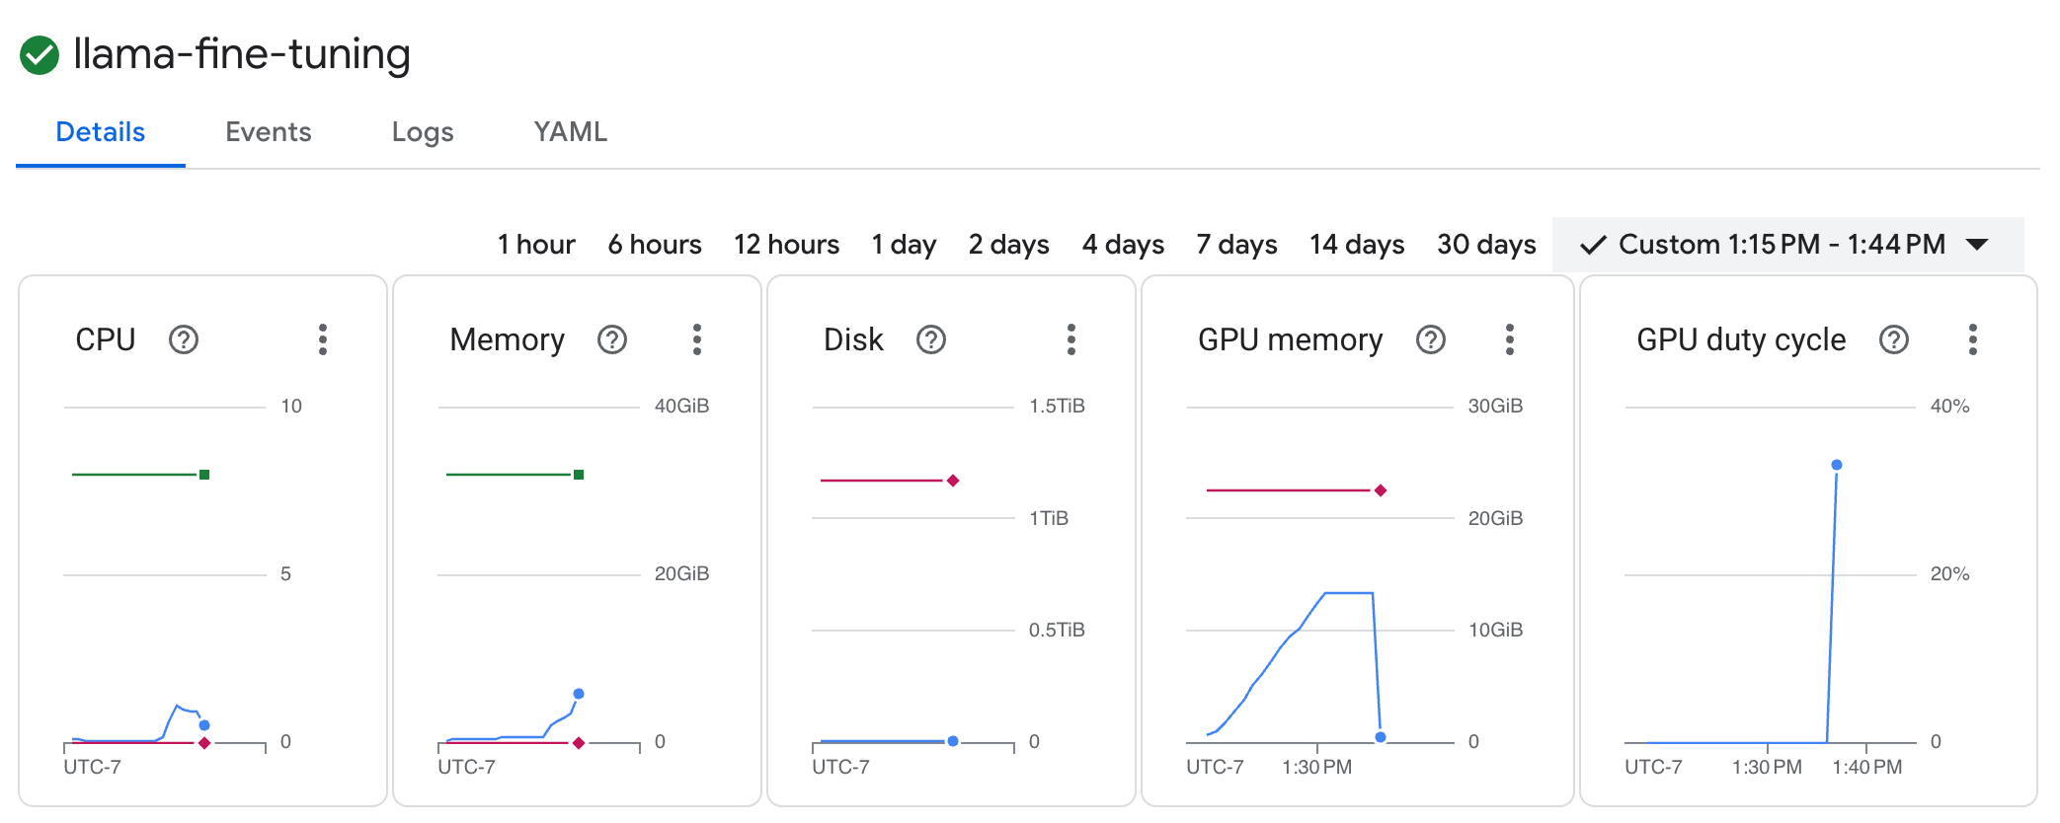The image size is (2060, 823).
Task: Open the Memory chart three-dot menu
Action: 697,339
